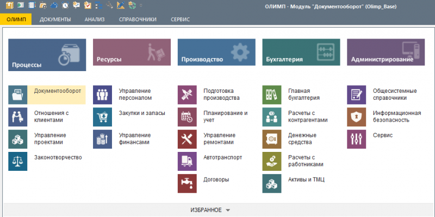Click the Администрирование category tile
The height and width of the screenshot is (217, 435).
click(x=386, y=52)
